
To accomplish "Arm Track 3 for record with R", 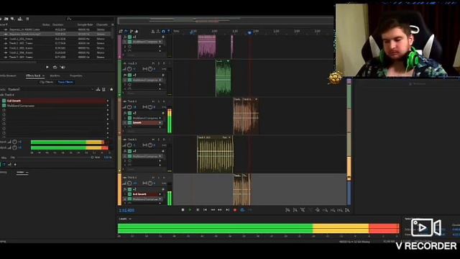I will pos(164,63).
